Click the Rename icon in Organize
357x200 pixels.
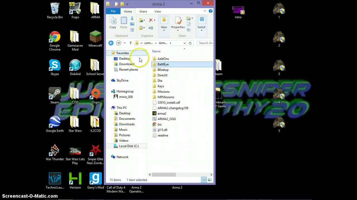pyautogui.click(x=151, y=28)
